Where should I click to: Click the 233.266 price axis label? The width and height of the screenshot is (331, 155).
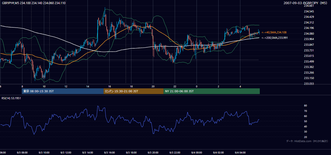click(x=309, y=73)
